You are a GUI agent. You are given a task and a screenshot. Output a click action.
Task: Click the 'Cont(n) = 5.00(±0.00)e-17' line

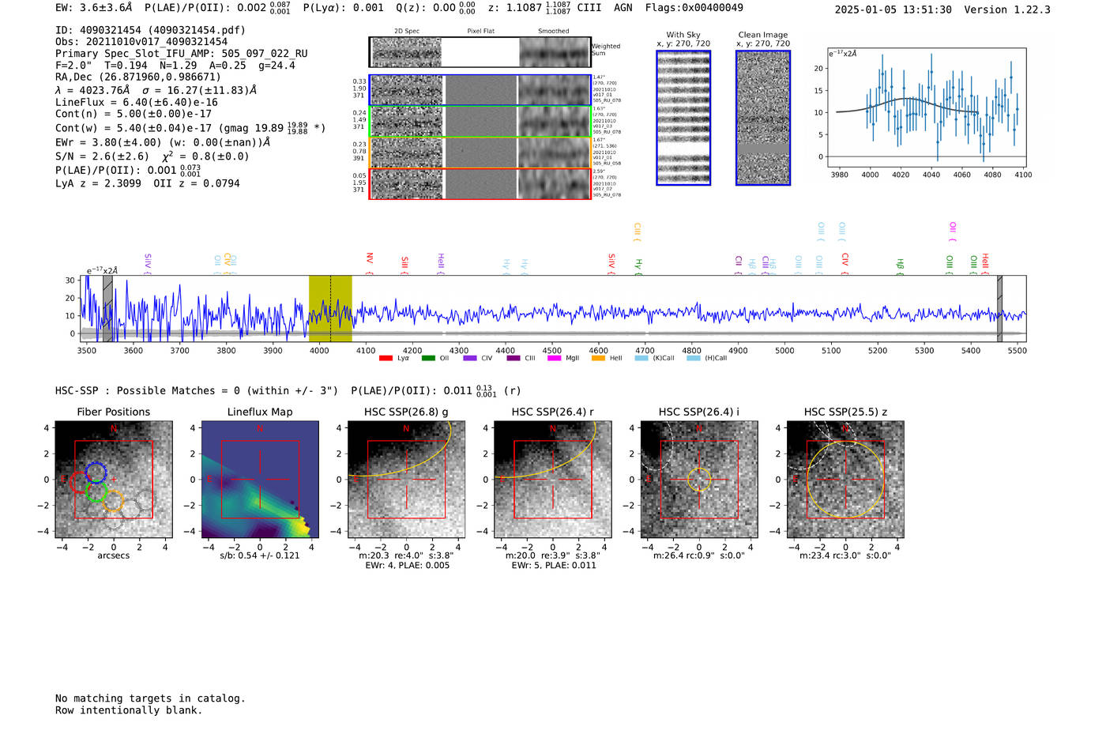pyautogui.click(x=134, y=114)
